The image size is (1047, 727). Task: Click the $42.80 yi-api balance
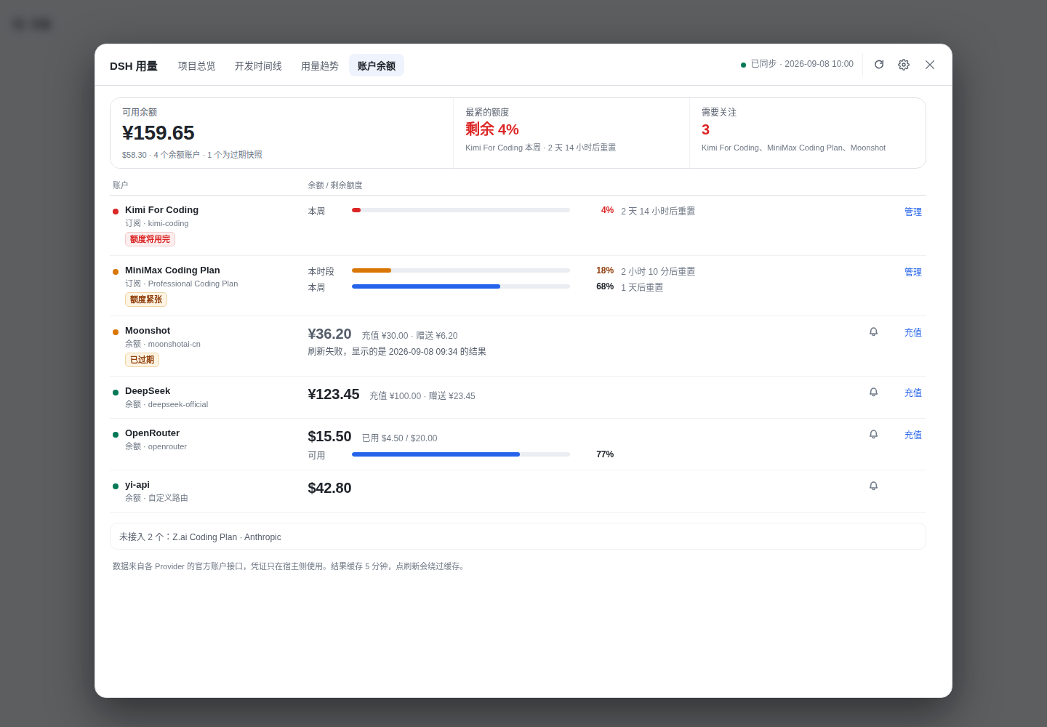click(329, 488)
